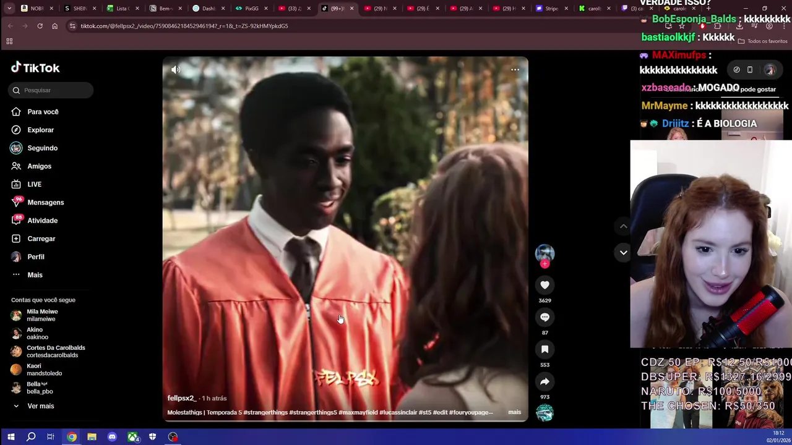
Task: Switch to the Stripe browser tab
Action: pyautogui.click(x=547, y=9)
